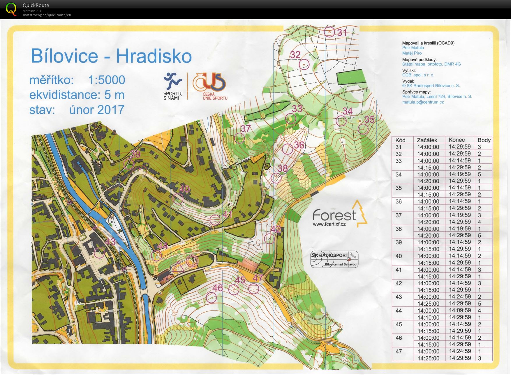Viewport: 511px width, 375px height.
Task: Click code 40 in the Kód column
Action: tap(399, 256)
